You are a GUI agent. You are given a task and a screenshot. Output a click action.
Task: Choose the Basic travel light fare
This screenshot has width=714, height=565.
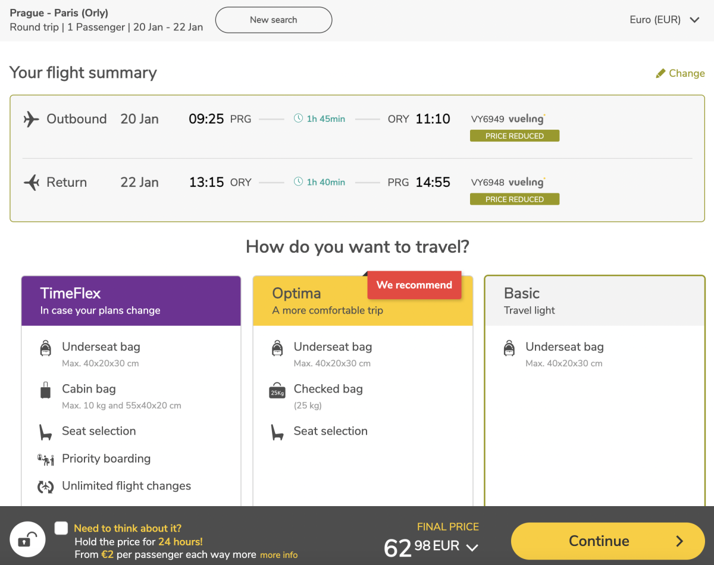[x=594, y=301]
